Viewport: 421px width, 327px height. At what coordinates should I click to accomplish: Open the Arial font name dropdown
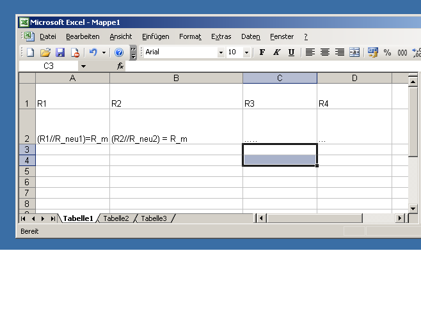(x=221, y=52)
